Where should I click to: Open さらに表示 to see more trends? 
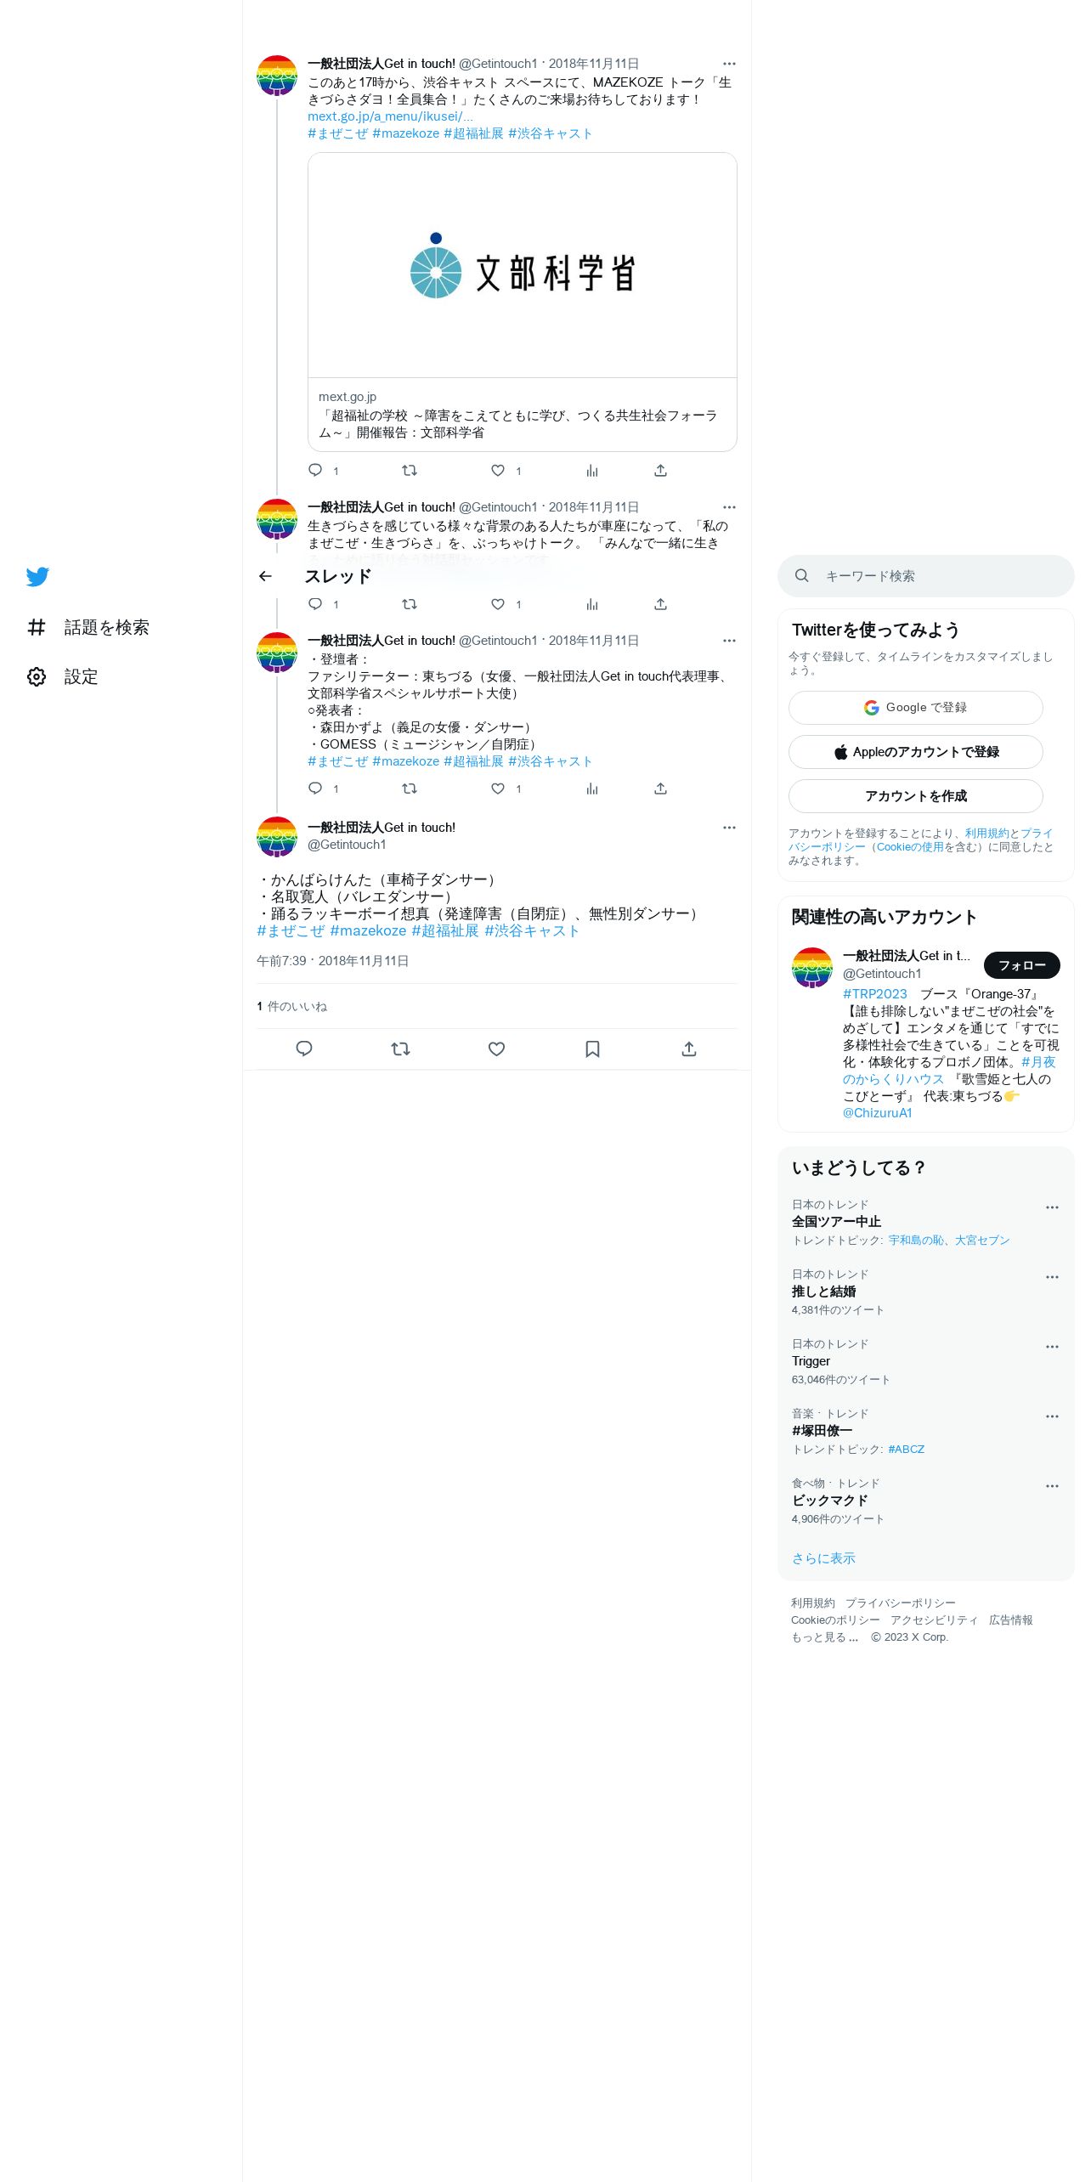point(823,1558)
